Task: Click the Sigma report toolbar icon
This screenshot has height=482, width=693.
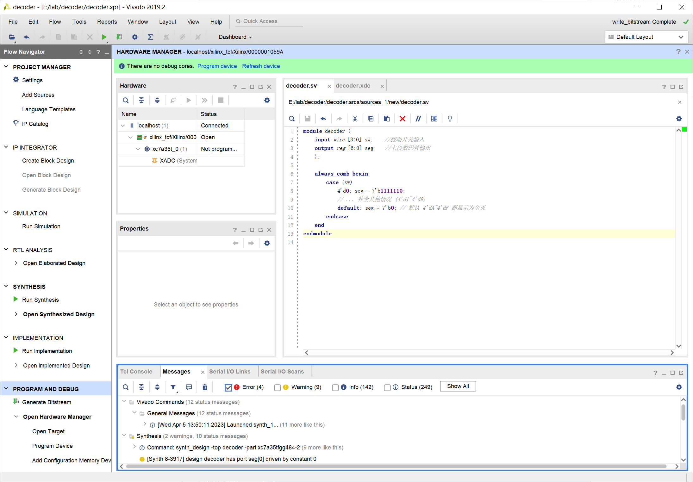Action: [x=150, y=37]
